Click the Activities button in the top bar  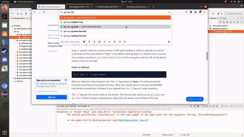[5, 2]
